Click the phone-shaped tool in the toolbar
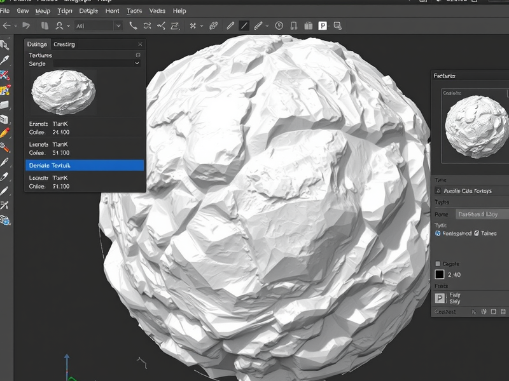 pyautogui.click(x=133, y=25)
